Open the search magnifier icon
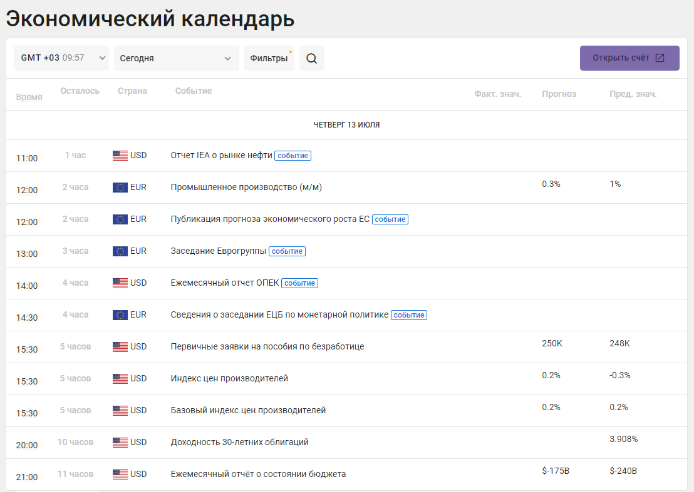The image size is (694, 492). click(x=311, y=58)
